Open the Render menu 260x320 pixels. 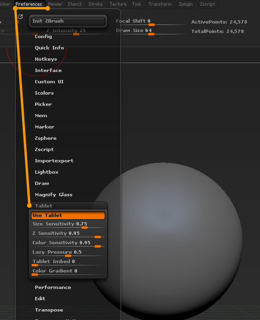(55, 4)
